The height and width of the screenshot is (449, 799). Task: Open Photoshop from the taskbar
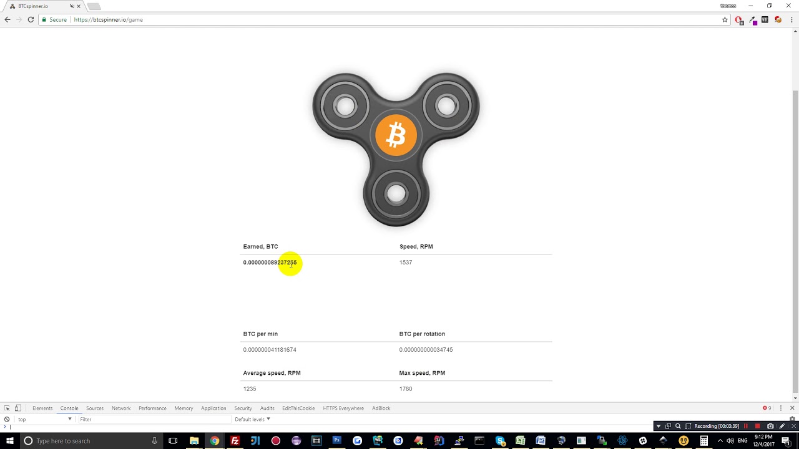336,441
